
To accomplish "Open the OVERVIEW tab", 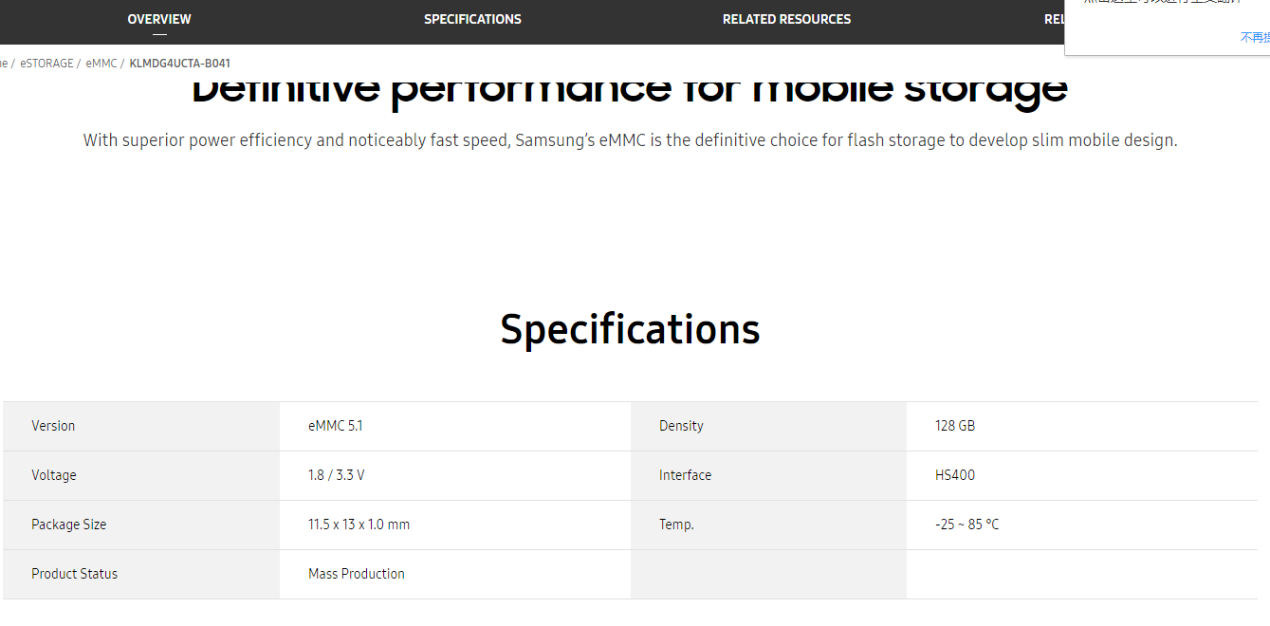I will (x=159, y=19).
